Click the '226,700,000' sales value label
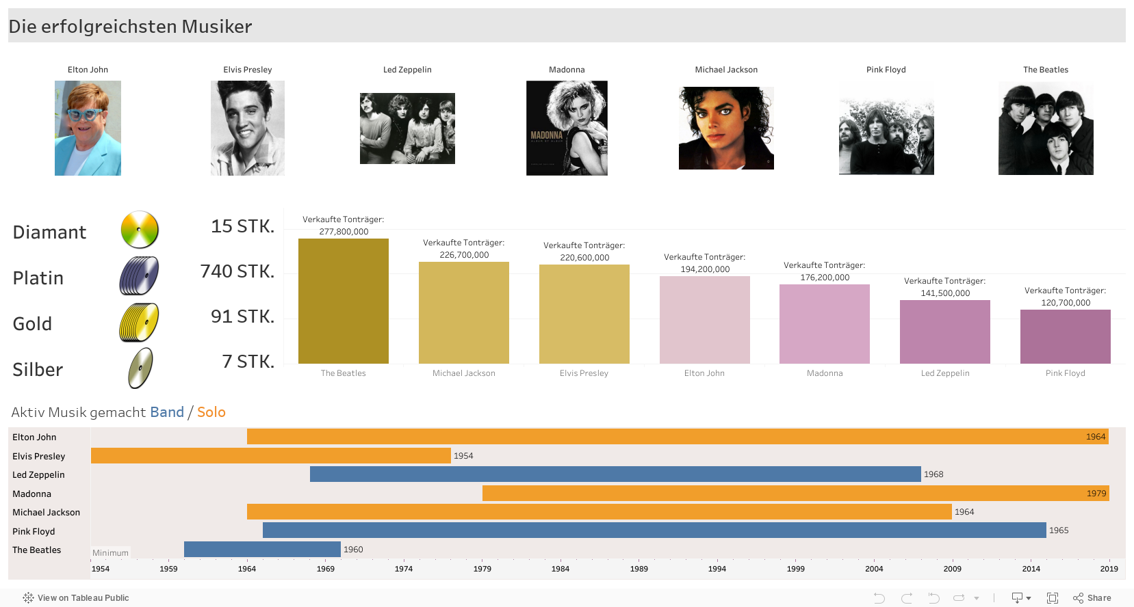 pyautogui.click(x=464, y=255)
